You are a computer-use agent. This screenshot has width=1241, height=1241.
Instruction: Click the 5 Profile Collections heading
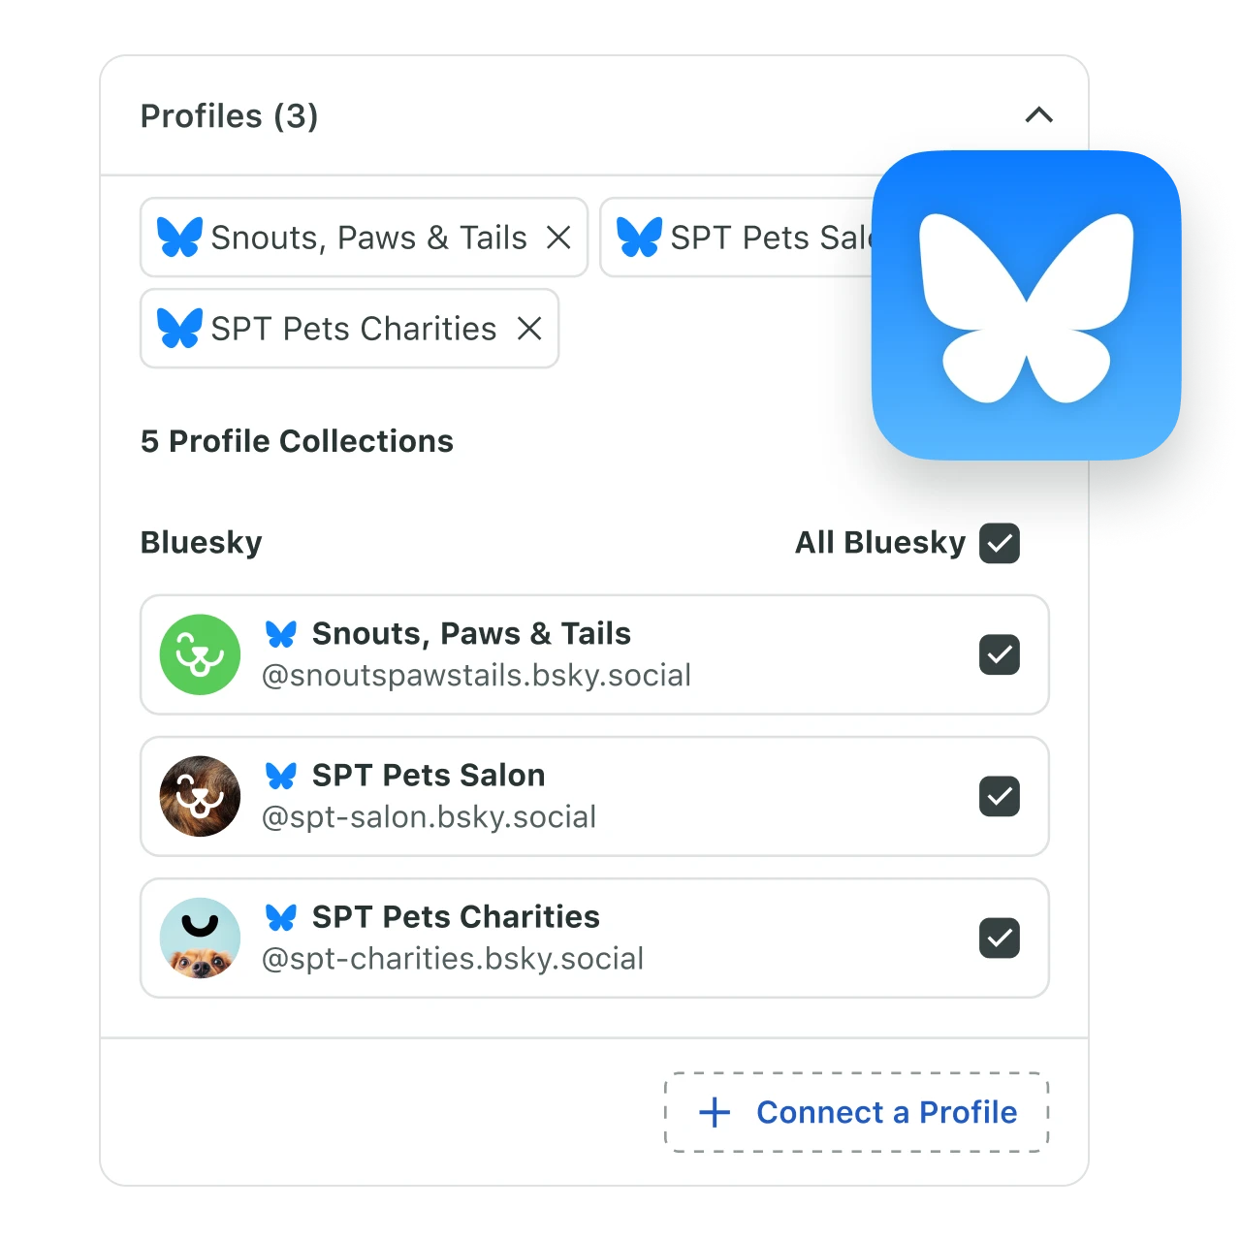click(x=297, y=441)
